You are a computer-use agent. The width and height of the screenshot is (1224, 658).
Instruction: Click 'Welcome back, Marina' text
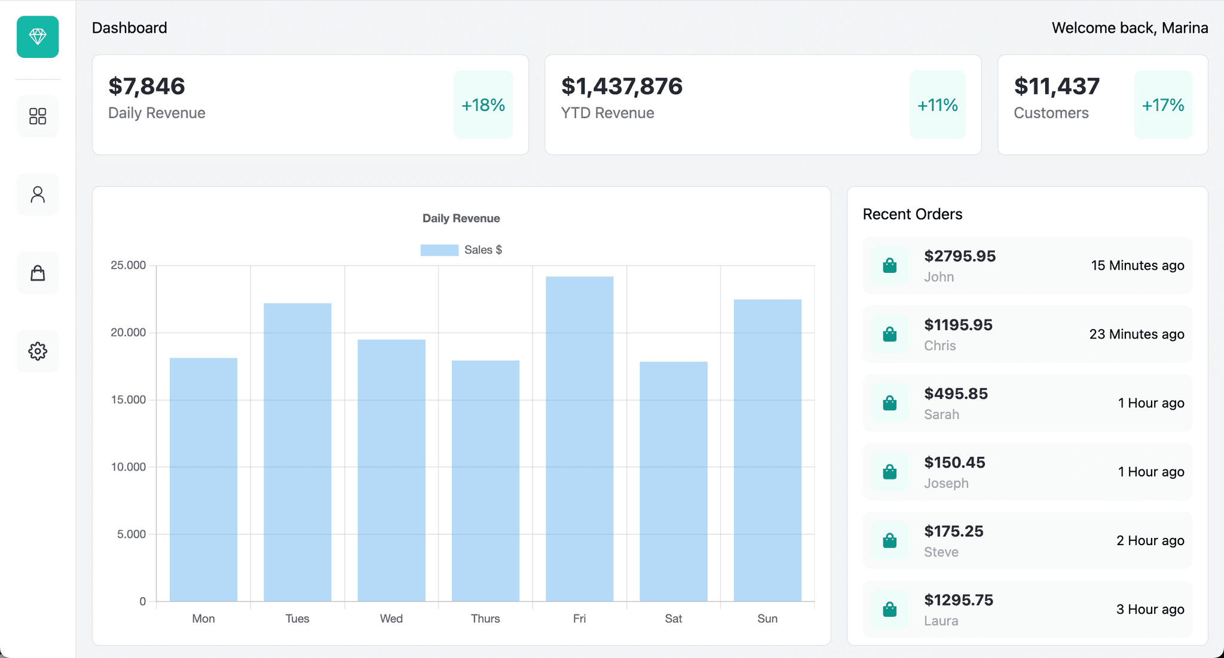tap(1130, 28)
